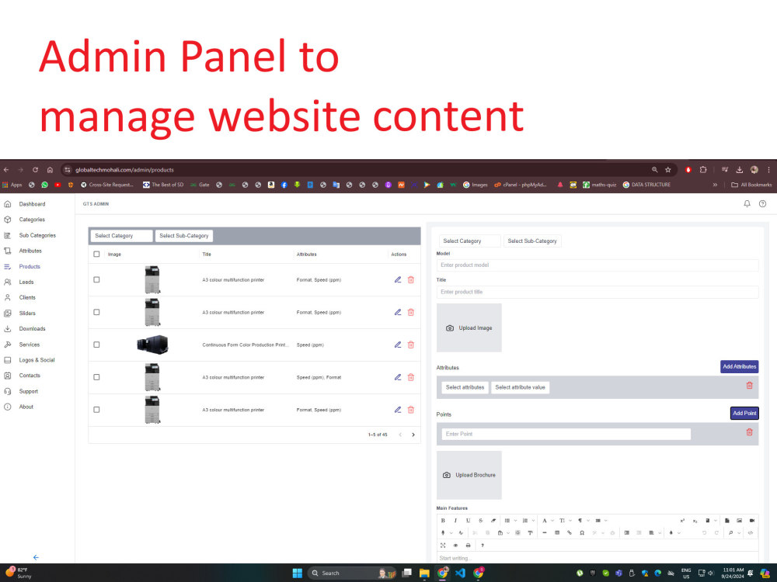
Task: Collapse the sidebar with left arrow
Action: (x=36, y=557)
